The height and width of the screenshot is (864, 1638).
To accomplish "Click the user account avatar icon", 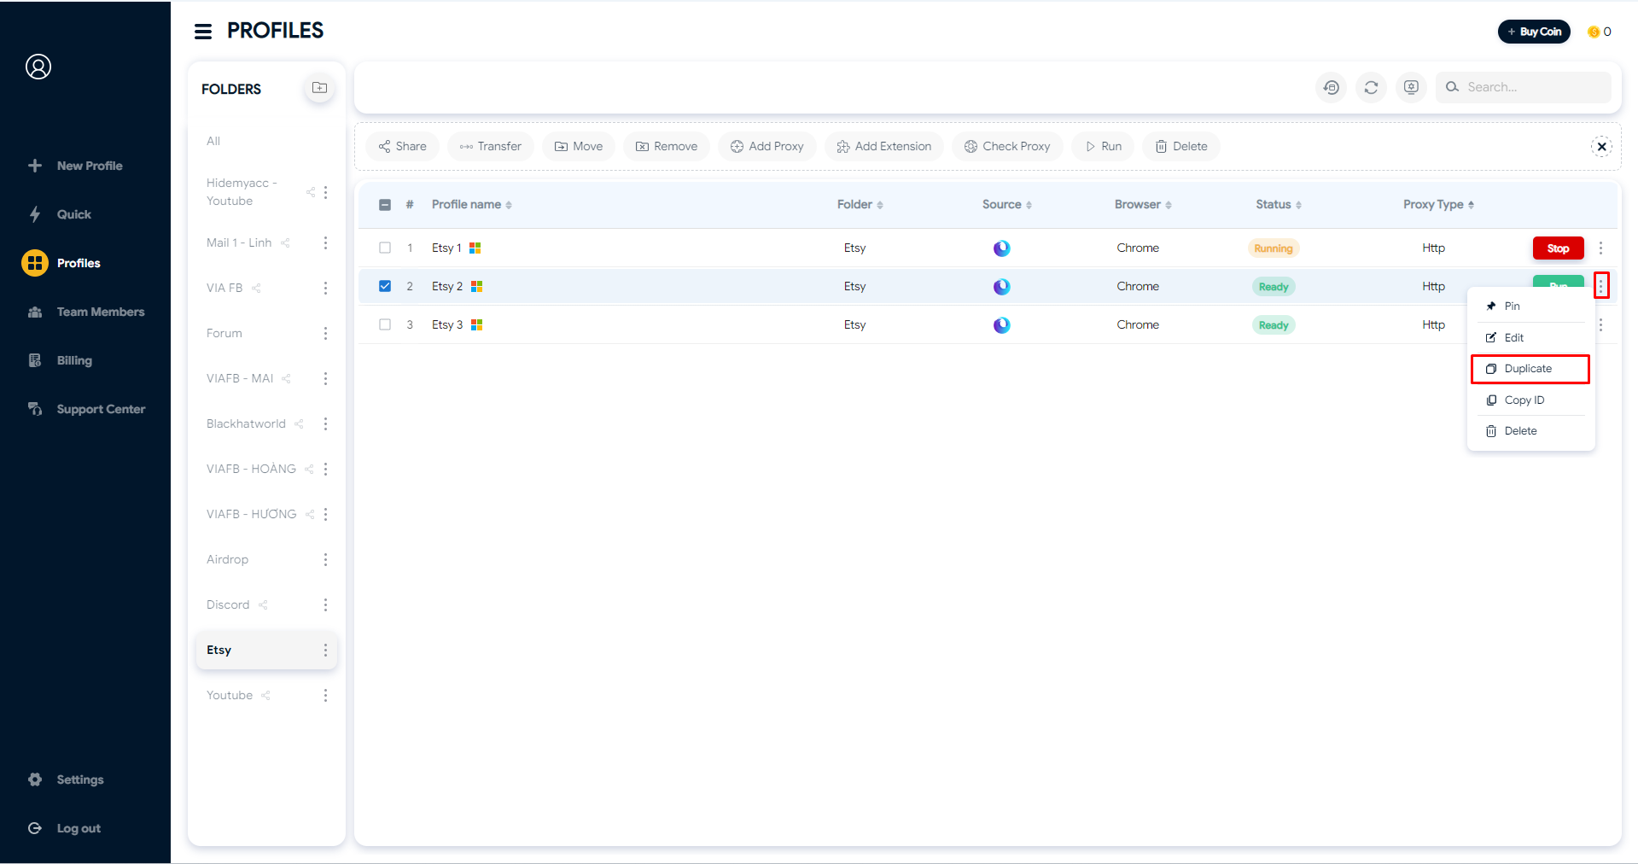I will [38, 67].
